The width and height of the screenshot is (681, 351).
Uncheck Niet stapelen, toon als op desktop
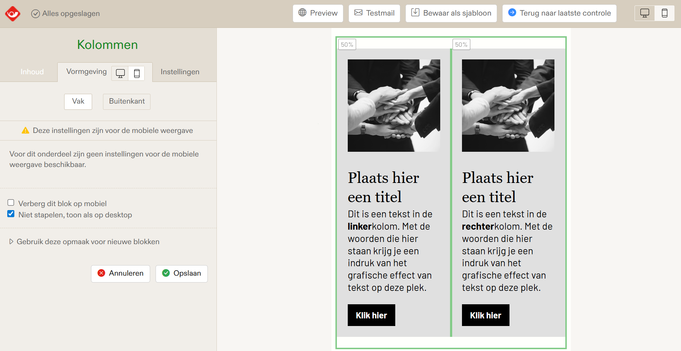[11, 214]
